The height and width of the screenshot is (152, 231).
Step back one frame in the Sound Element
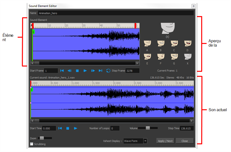click(x=69, y=71)
